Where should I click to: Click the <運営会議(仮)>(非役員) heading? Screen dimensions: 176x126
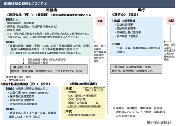[28, 15]
